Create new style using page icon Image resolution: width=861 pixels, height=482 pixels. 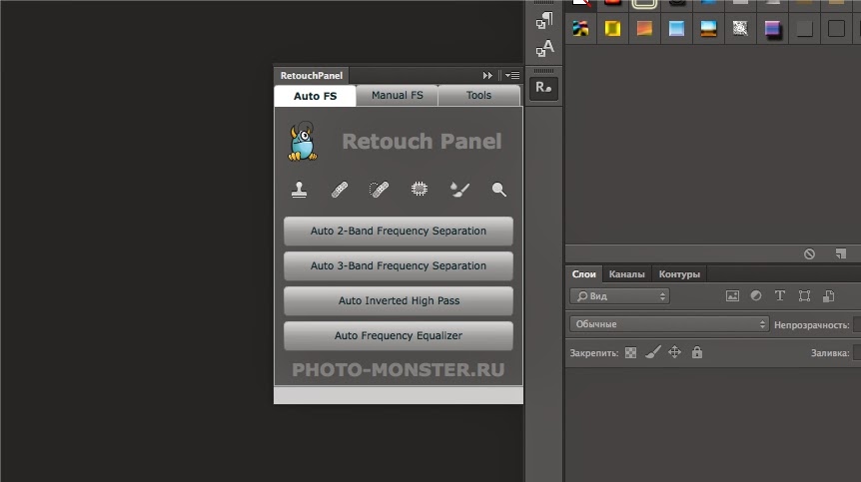tap(841, 253)
